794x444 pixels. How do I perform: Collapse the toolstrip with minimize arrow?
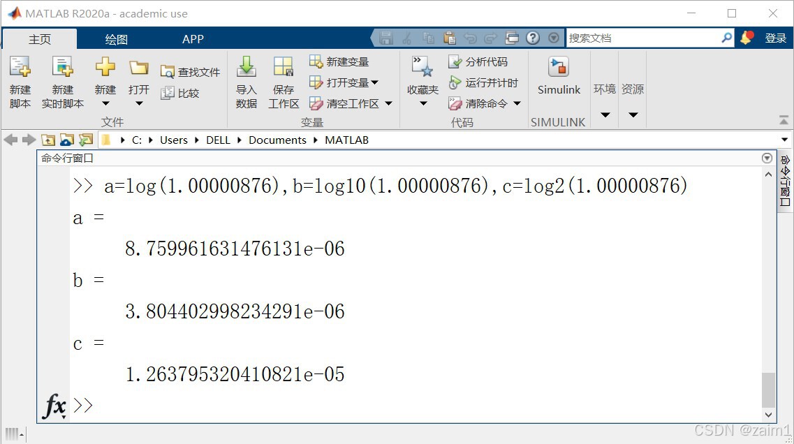click(784, 121)
